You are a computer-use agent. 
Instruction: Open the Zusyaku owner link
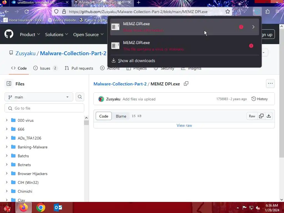pyautogui.click(x=25, y=53)
